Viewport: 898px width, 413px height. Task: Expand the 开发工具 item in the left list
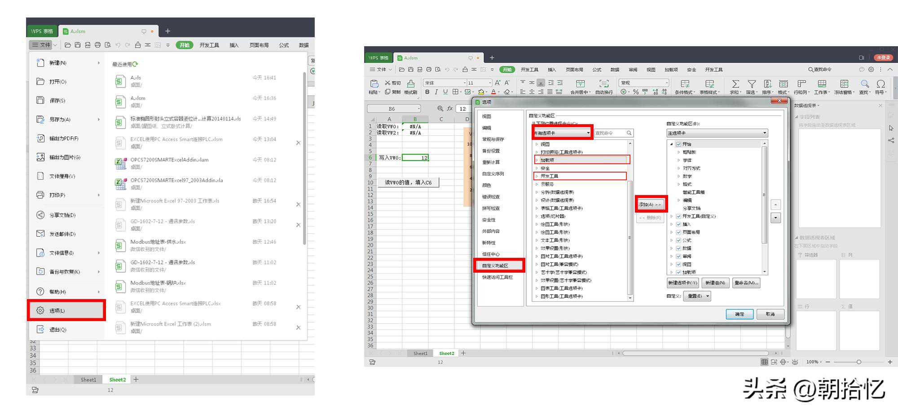point(537,176)
